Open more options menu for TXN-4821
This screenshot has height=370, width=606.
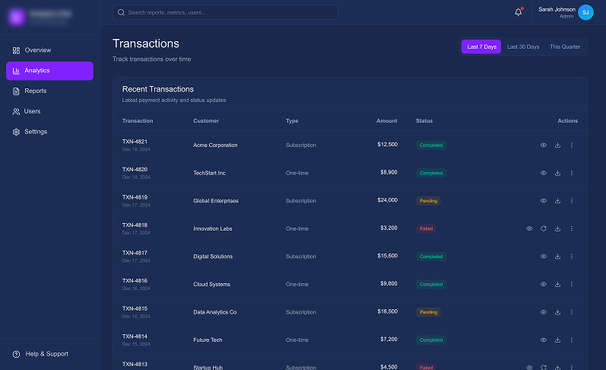point(572,145)
